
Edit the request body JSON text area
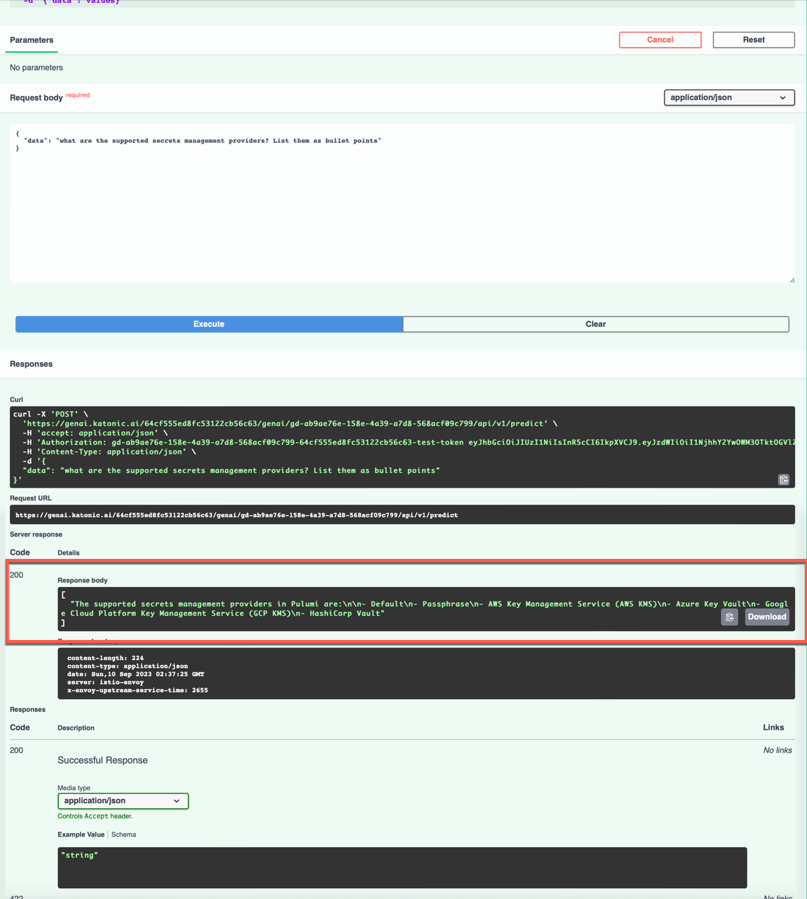point(402,203)
